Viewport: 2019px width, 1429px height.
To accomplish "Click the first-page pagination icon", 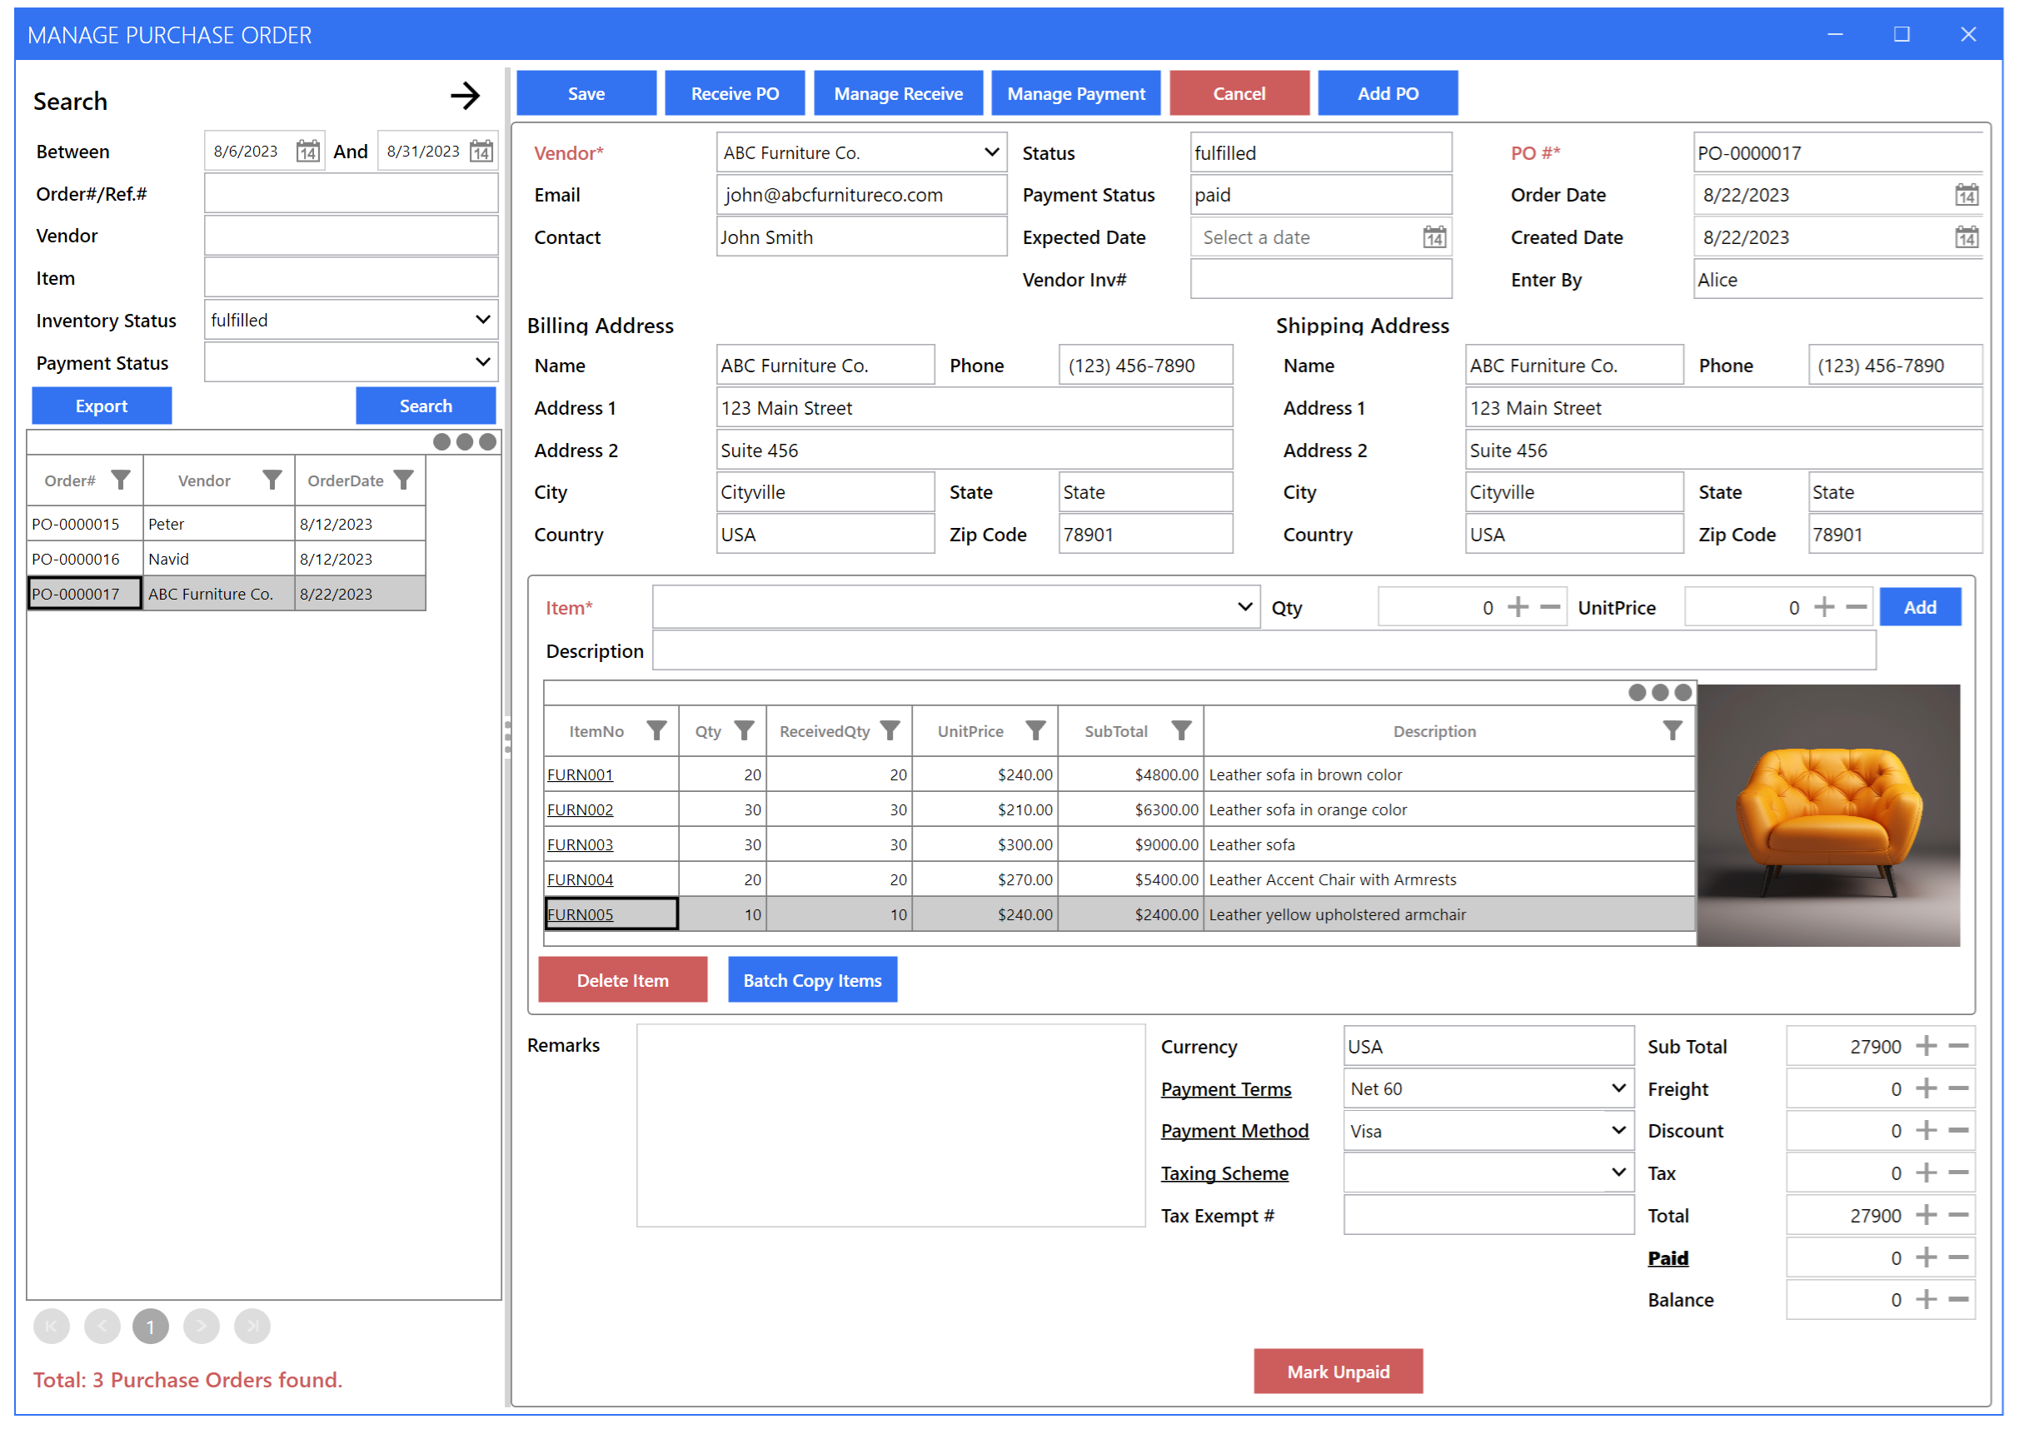I will [51, 1326].
